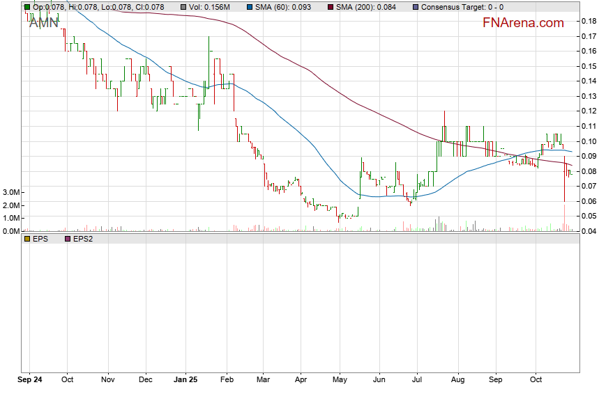Click the green OHLC price legend swatch
599x394 pixels.
click(27, 7)
